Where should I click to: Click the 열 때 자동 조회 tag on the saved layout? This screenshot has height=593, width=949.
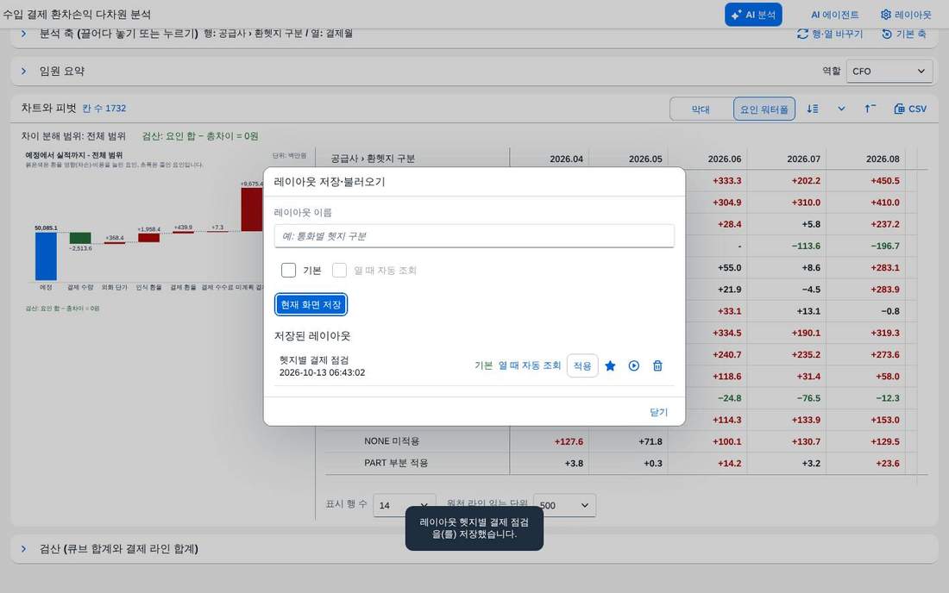530,365
